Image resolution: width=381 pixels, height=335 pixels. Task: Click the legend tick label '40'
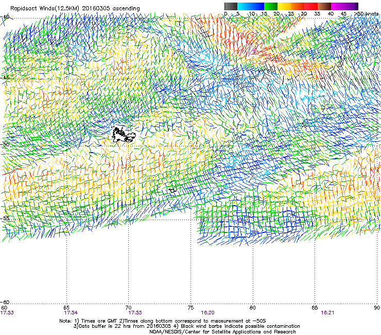click(331, 13)
